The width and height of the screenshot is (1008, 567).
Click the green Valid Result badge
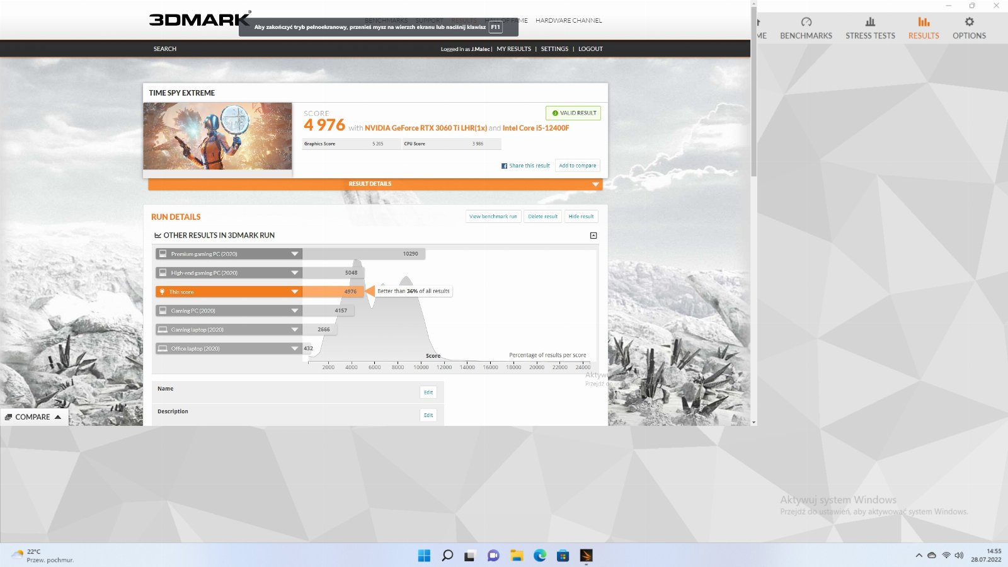tap(573, 113)
